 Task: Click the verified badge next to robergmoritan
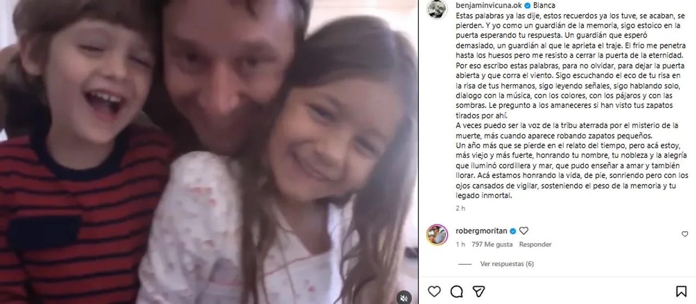(514, 231)
